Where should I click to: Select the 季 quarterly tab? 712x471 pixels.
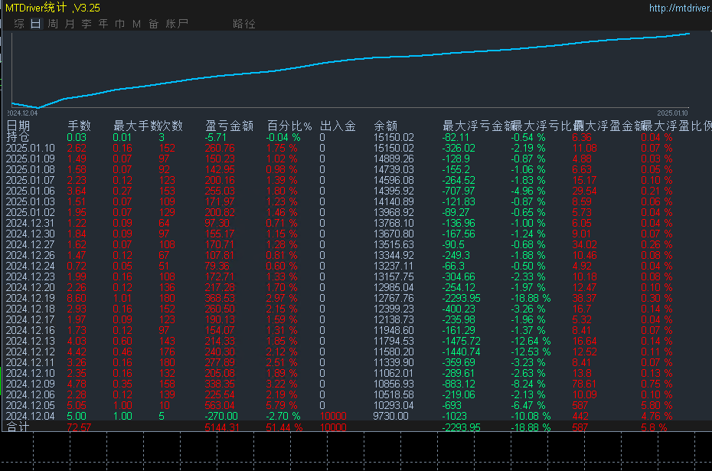(87, 24)
